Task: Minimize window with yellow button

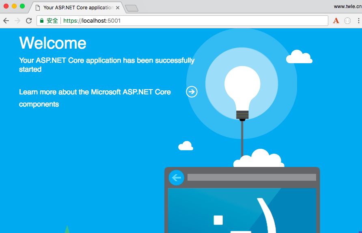Action: [x=14, y=6]
